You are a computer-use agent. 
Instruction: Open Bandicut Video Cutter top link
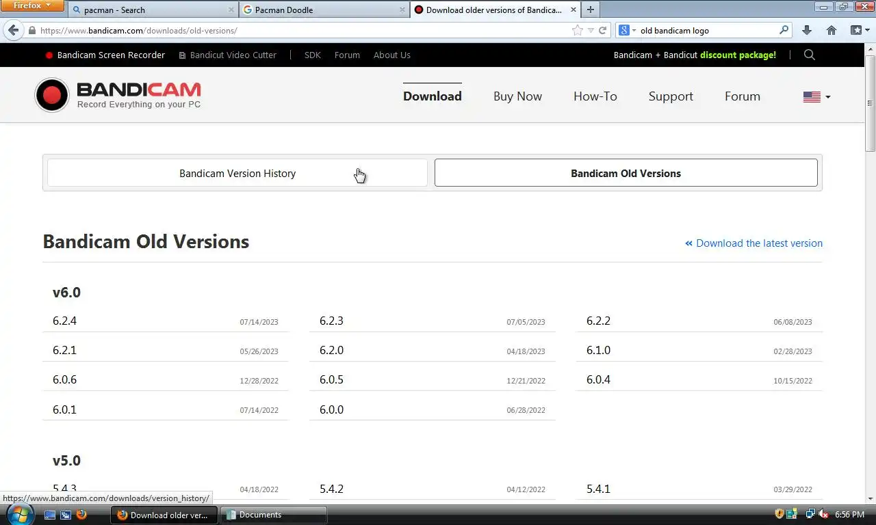[x=227, y=55]
